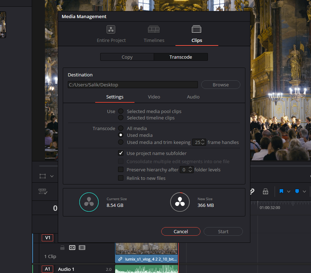Click the folder levels stepper field

(187, 170)
